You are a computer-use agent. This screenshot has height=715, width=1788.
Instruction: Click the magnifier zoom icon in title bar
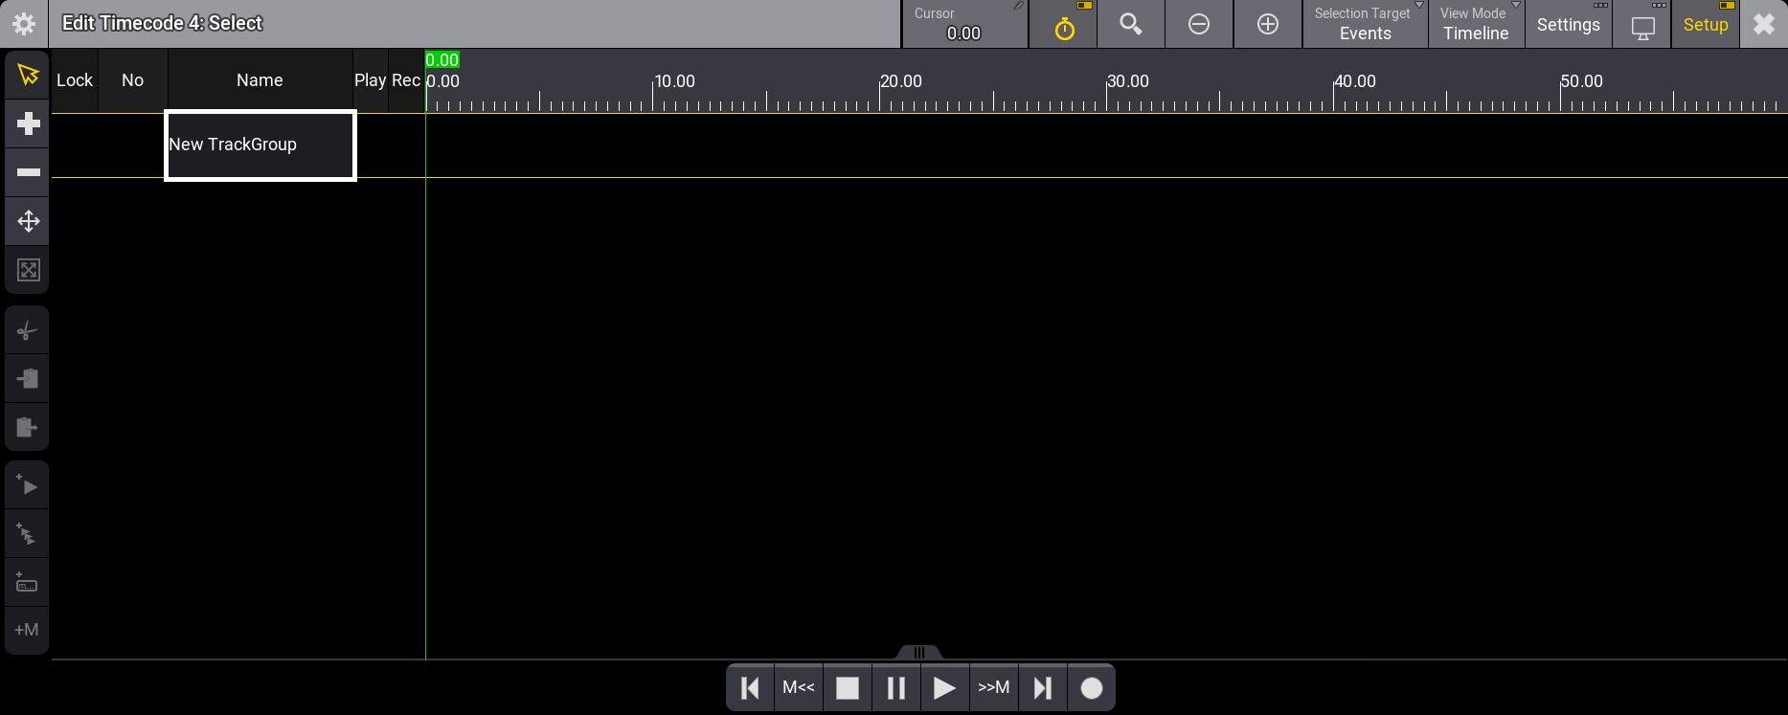coord(1130,25)
